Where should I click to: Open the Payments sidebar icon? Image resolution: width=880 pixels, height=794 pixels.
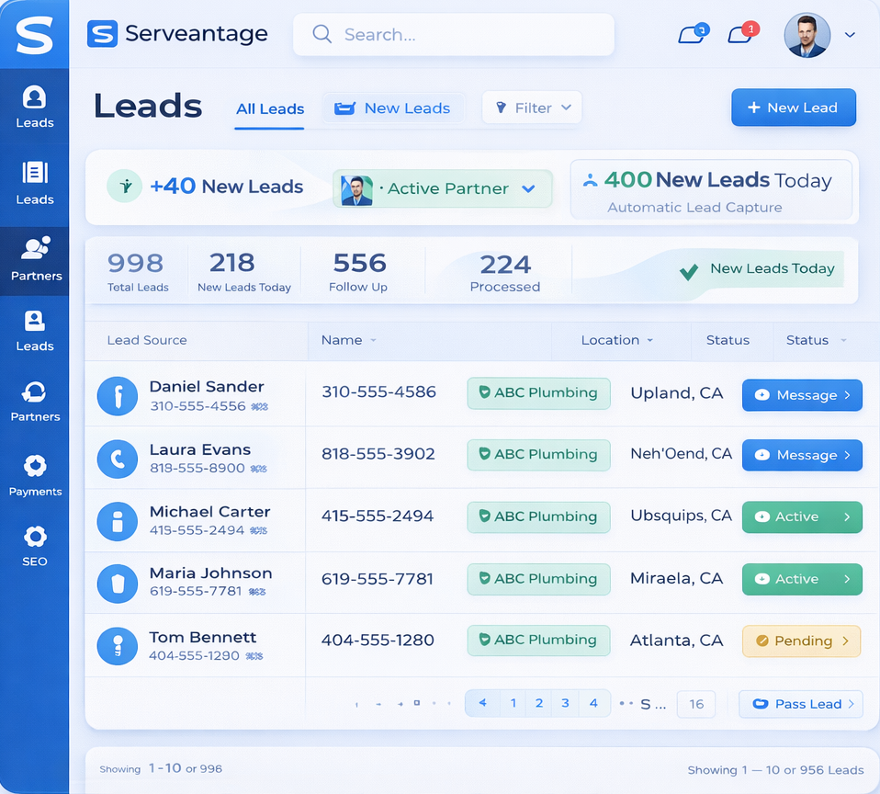(x=35, y=474)
